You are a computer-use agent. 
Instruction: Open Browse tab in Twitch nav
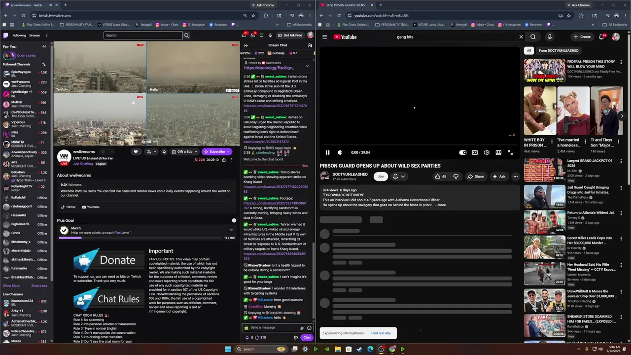(35, 35)
